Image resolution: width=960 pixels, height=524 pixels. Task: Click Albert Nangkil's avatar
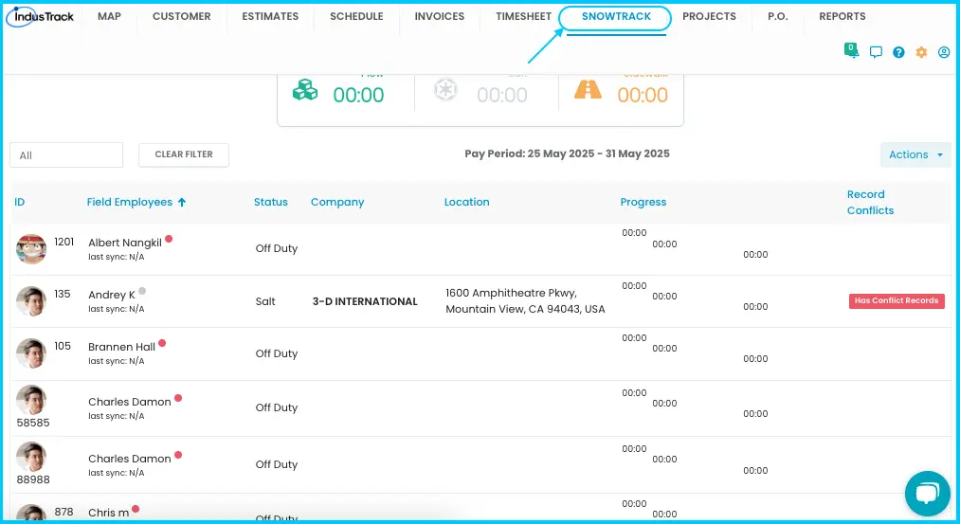pos(31,249)
